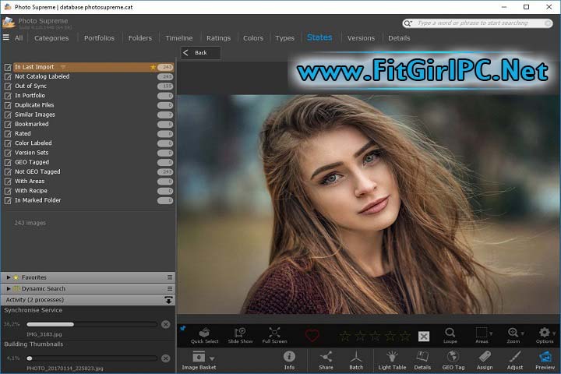
Task: Open the Image Basket dropdown arrow
Action: click(x=212, y=358)
